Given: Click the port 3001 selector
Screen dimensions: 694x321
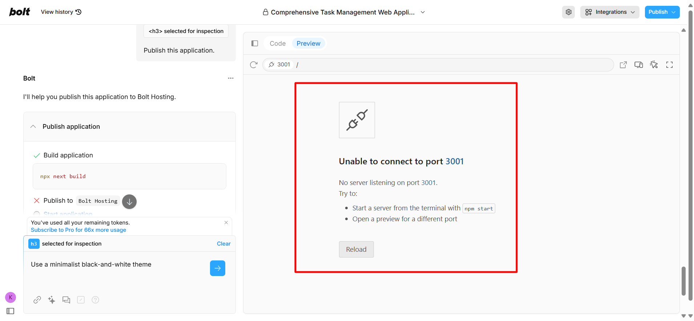Looking at the screenshot, I should click(x=279, y=65).
